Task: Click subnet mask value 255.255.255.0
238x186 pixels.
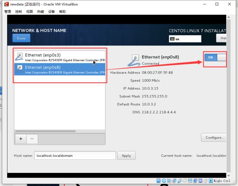Action: (155, 96)
